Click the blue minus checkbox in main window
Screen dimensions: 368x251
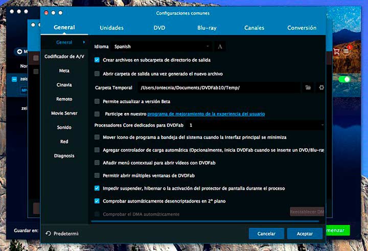(14, 79)
